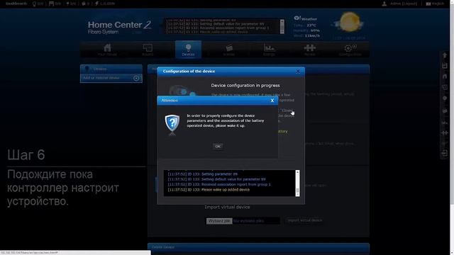Click the 'Import virtual device' heading
The height and width of the screenshot is (255, 454).
[227, 207]
